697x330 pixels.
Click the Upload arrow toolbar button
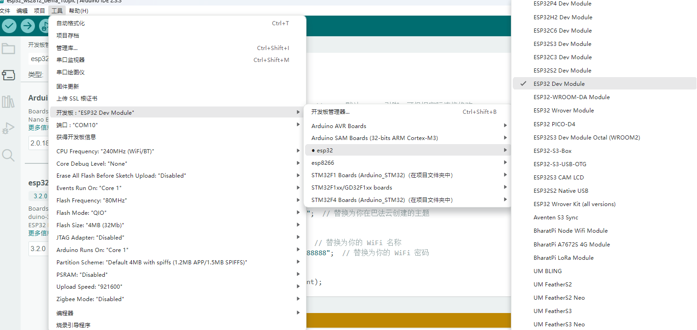click(28, 26)
